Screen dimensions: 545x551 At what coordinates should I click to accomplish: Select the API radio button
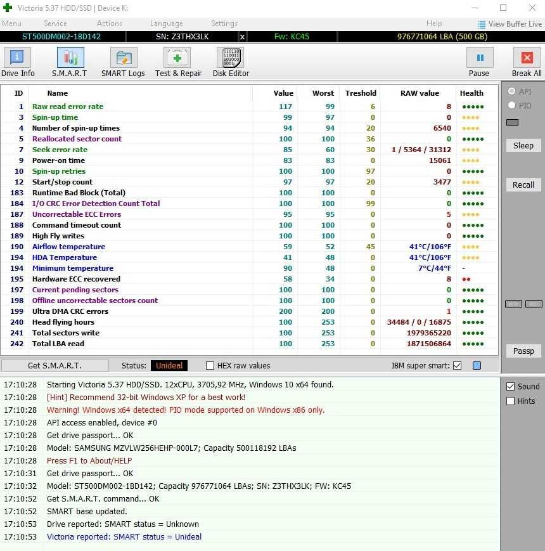(511, 91)
